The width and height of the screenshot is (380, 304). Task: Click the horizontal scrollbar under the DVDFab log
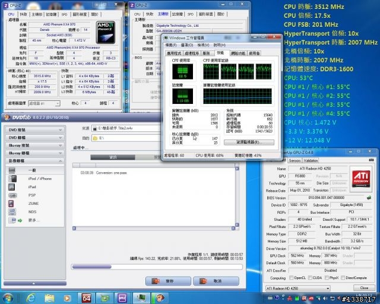(154, 229)
